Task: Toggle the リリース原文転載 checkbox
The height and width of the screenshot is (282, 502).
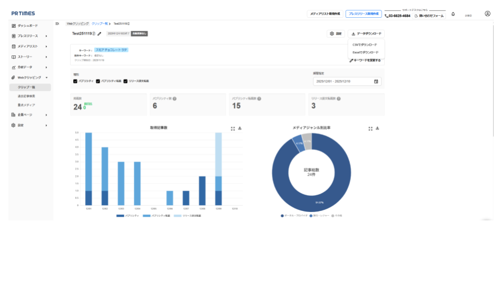Action: point(125,81)
